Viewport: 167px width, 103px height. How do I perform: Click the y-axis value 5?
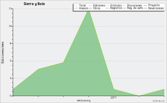pyautogui.click(x=11, y=61)
